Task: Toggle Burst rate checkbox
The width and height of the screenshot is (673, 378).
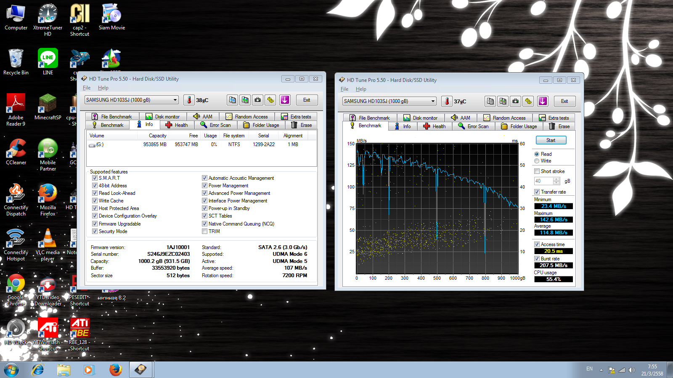Action: coord(537,259)
